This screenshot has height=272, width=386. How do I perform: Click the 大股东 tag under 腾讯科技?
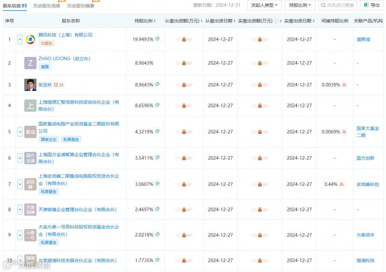[46, 43]
